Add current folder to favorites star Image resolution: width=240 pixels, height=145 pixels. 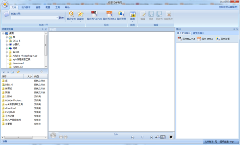[x=18, y=72]
